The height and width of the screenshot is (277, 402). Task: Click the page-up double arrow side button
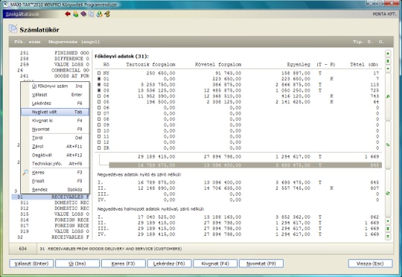(x=388, y=61)
